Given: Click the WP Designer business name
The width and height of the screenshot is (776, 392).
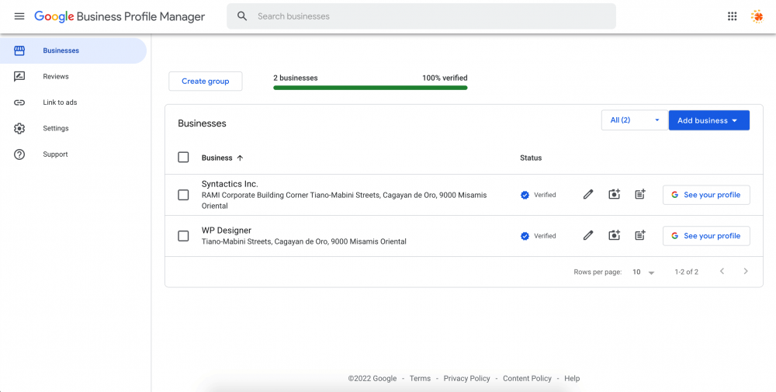Looking at the screenshot, I should (226, 230).
